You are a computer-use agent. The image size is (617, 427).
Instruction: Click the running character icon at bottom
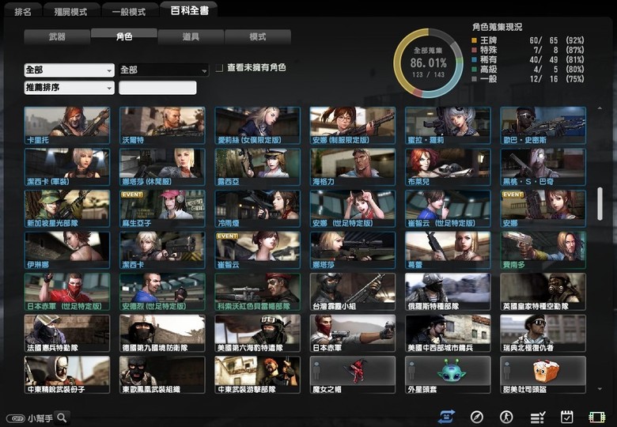pyautogui.click(x=506, y=416)
